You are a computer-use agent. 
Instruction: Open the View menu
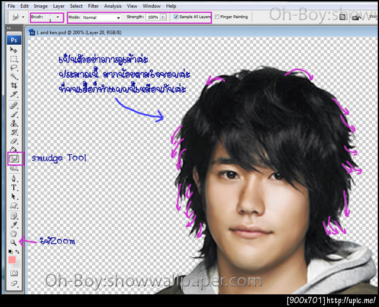[132, 6]
